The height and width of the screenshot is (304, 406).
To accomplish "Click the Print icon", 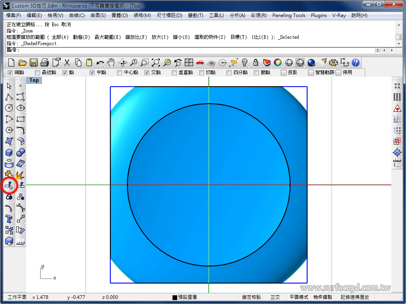I will click(x=45, y=63).
